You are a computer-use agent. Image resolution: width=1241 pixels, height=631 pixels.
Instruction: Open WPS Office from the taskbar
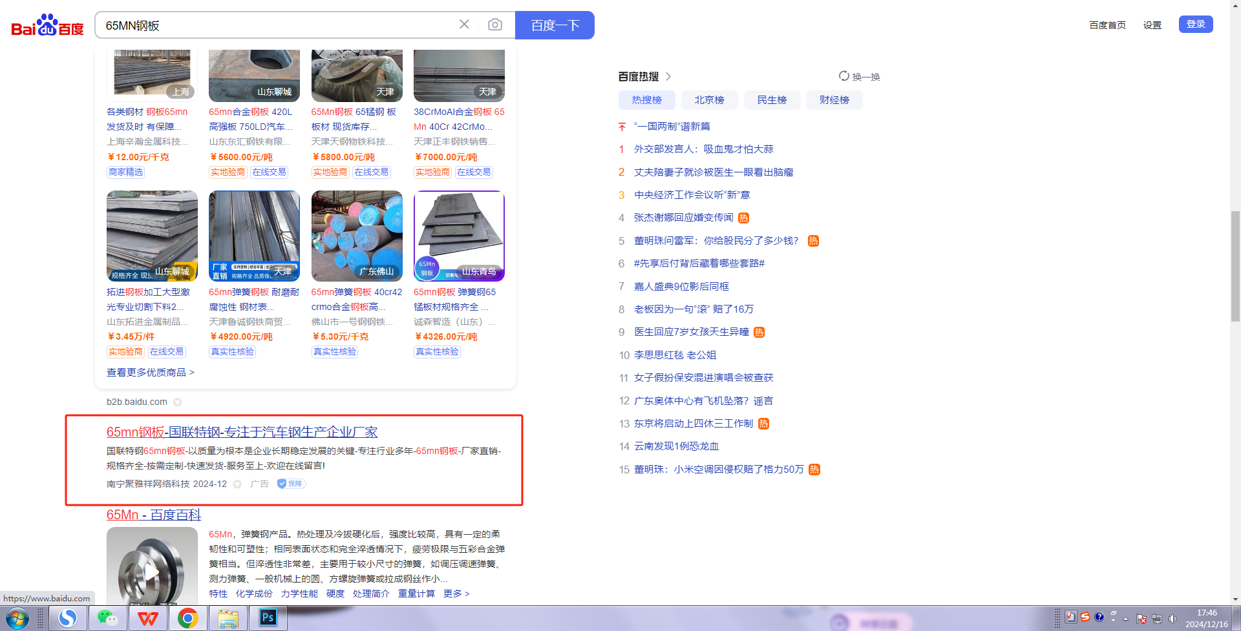pos(147,619)
